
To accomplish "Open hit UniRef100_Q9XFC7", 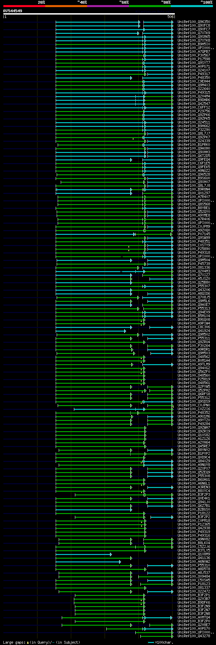I will (x=194, y=29).
